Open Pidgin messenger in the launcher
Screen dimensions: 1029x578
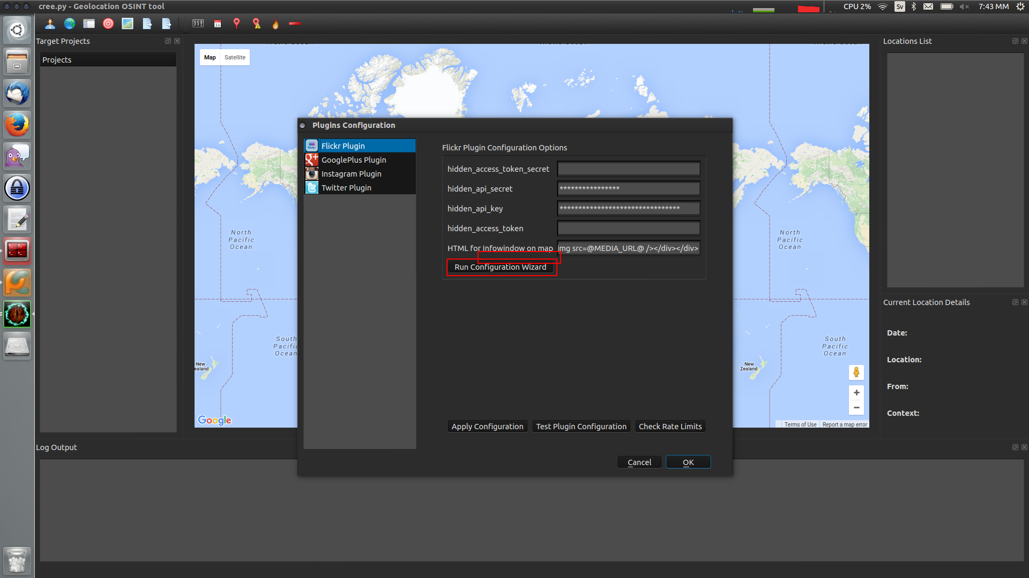click(x=17, y=156)
